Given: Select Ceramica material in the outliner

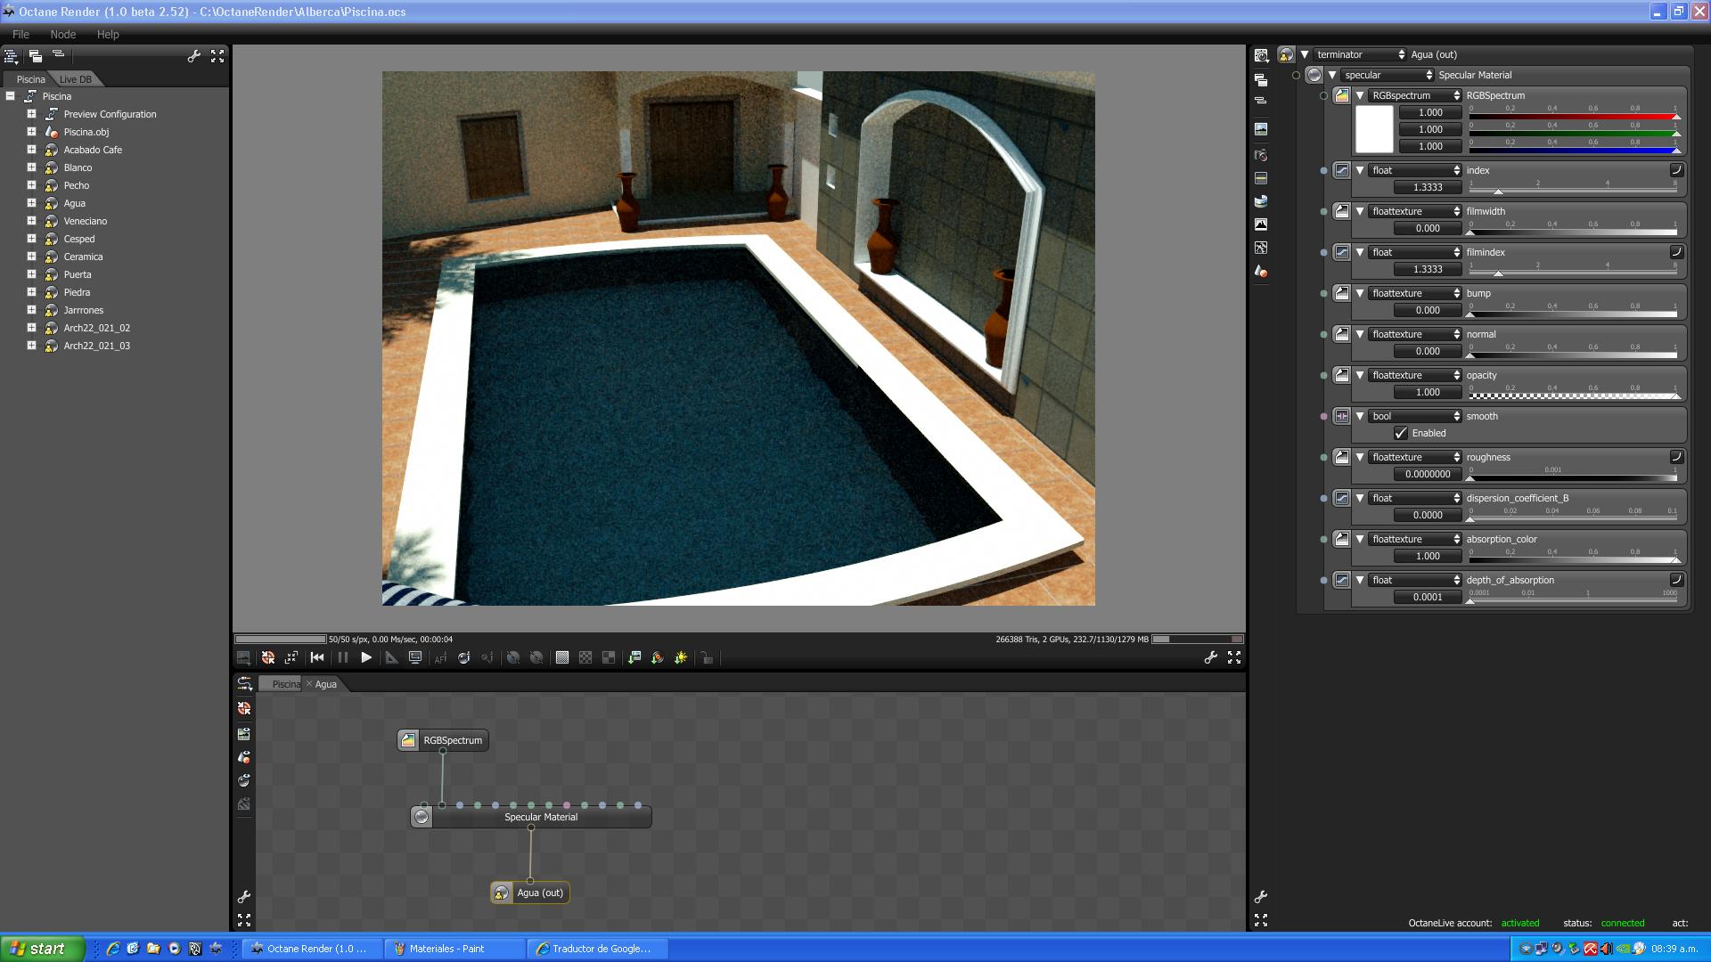Looking at the screenshot, I should point(83,257).
